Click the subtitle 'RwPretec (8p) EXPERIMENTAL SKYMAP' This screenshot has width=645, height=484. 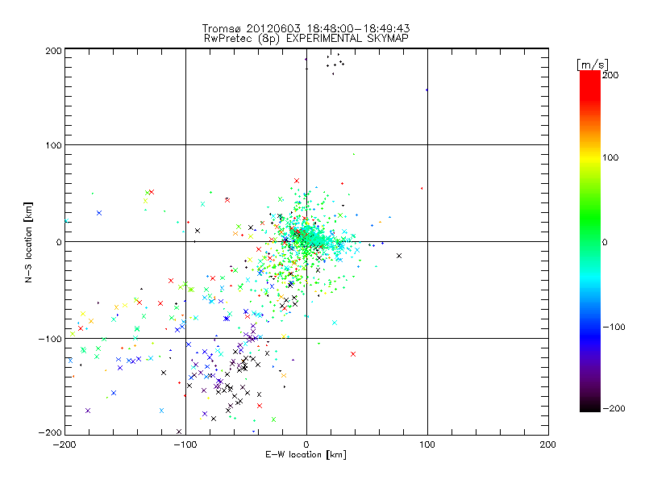(306, 39)
